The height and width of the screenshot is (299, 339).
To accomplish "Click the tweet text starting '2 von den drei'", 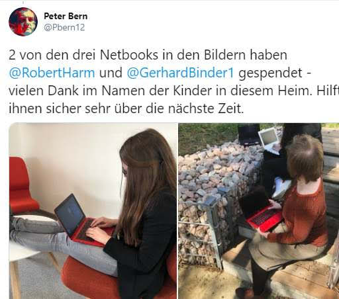I will [x=148, y=55].
